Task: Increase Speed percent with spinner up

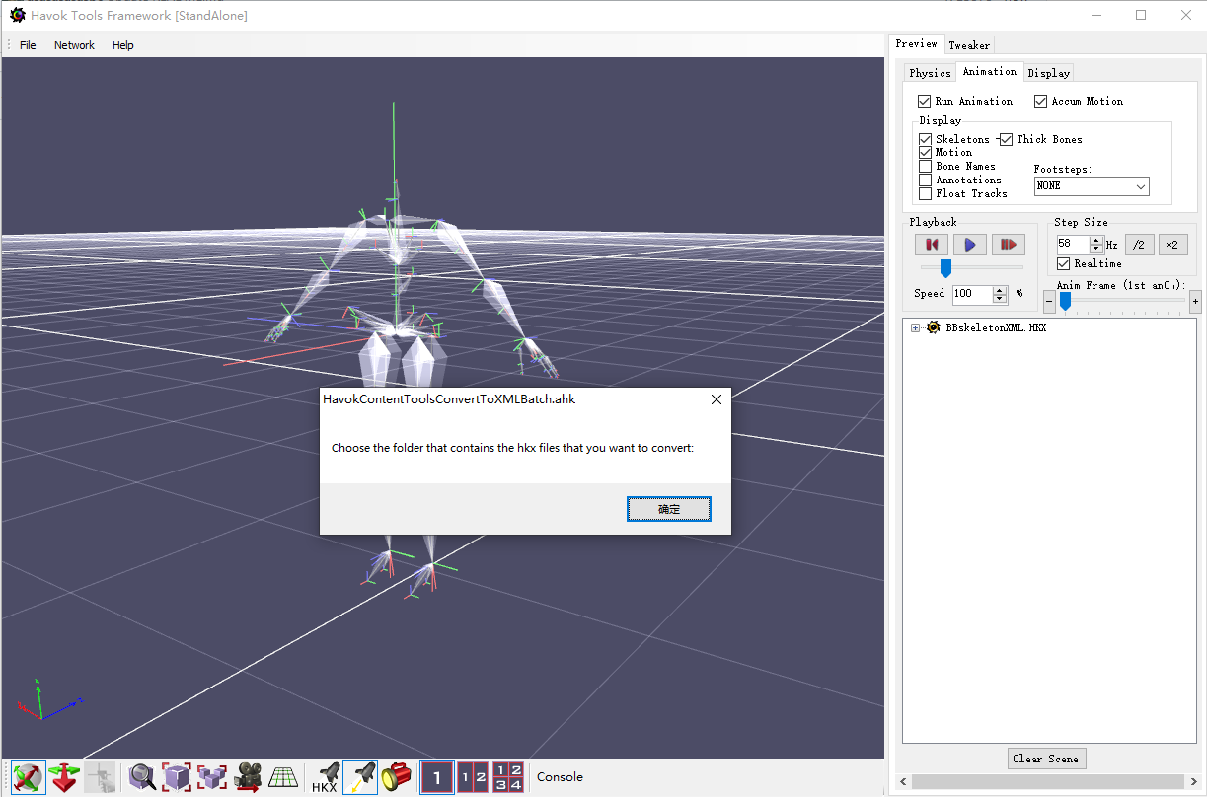Action: (x=1000, y=289)
